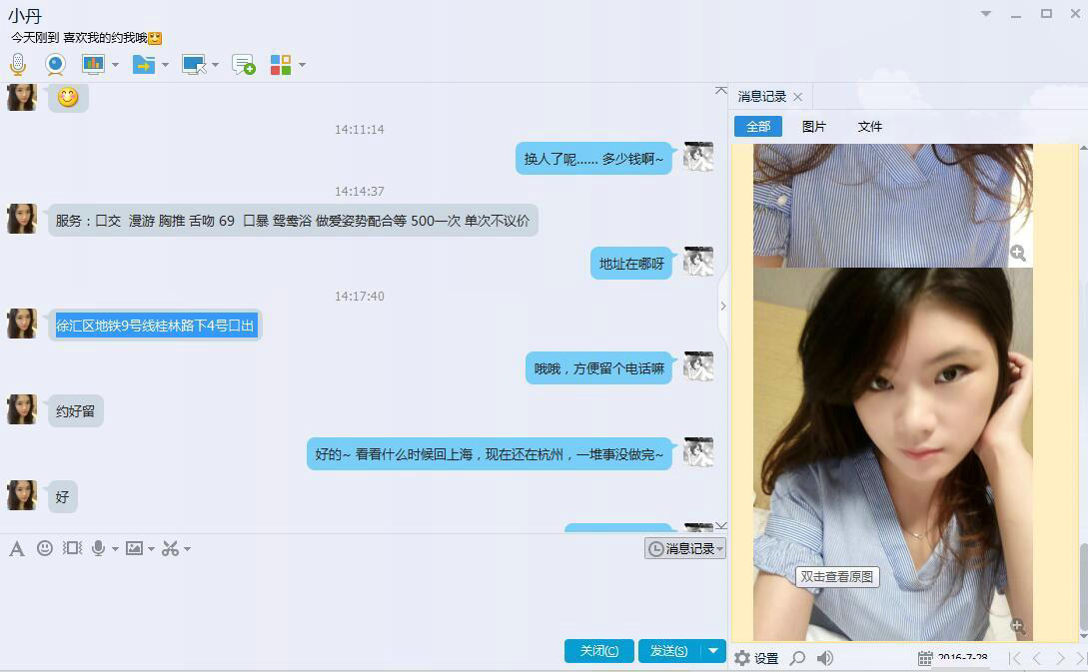
Task: Start a video call with the webcam icon
Action: point(55,65)
